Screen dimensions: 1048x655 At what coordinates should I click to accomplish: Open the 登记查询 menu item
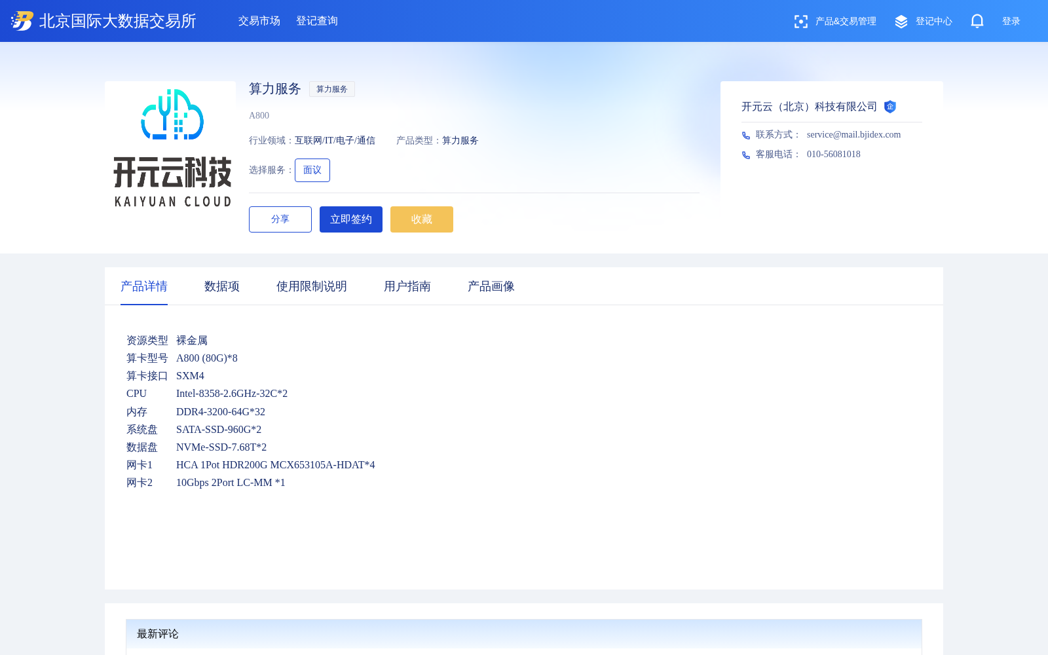pyautogui.click(x=317, y=21)
